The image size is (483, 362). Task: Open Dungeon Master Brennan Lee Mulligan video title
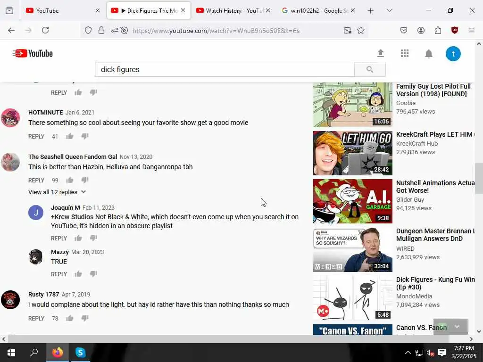point(435,235)
